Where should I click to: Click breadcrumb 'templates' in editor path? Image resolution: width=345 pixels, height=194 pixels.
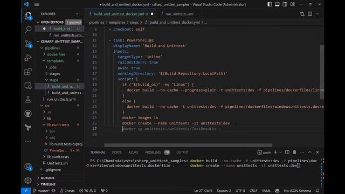tap(116, 23)
